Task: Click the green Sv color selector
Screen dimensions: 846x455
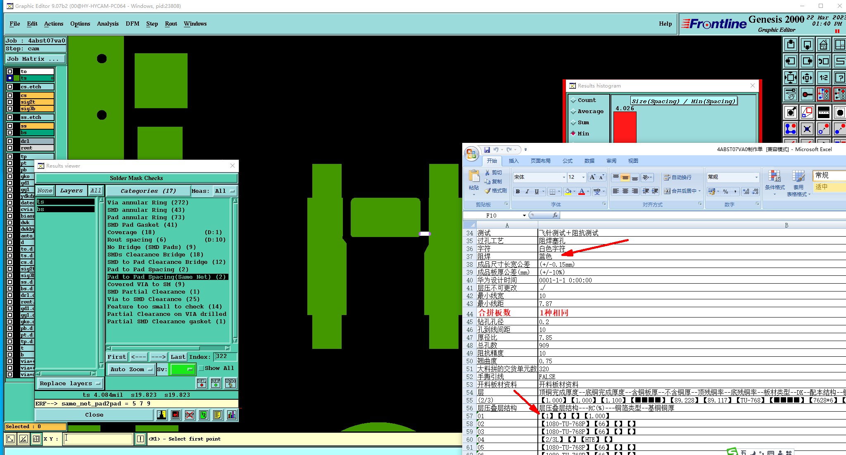Action: pos(182,369)
